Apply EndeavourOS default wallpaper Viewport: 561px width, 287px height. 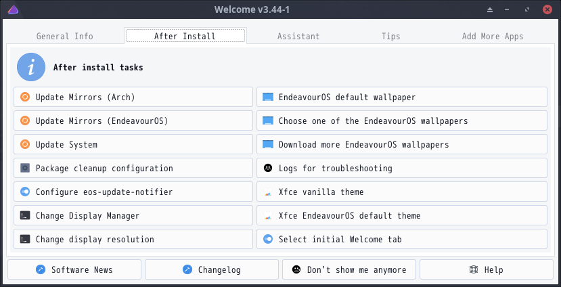402,97
